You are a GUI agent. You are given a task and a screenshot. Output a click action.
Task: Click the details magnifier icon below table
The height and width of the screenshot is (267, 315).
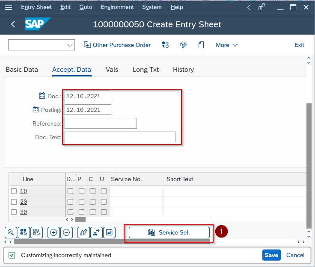tap(11, 232)
